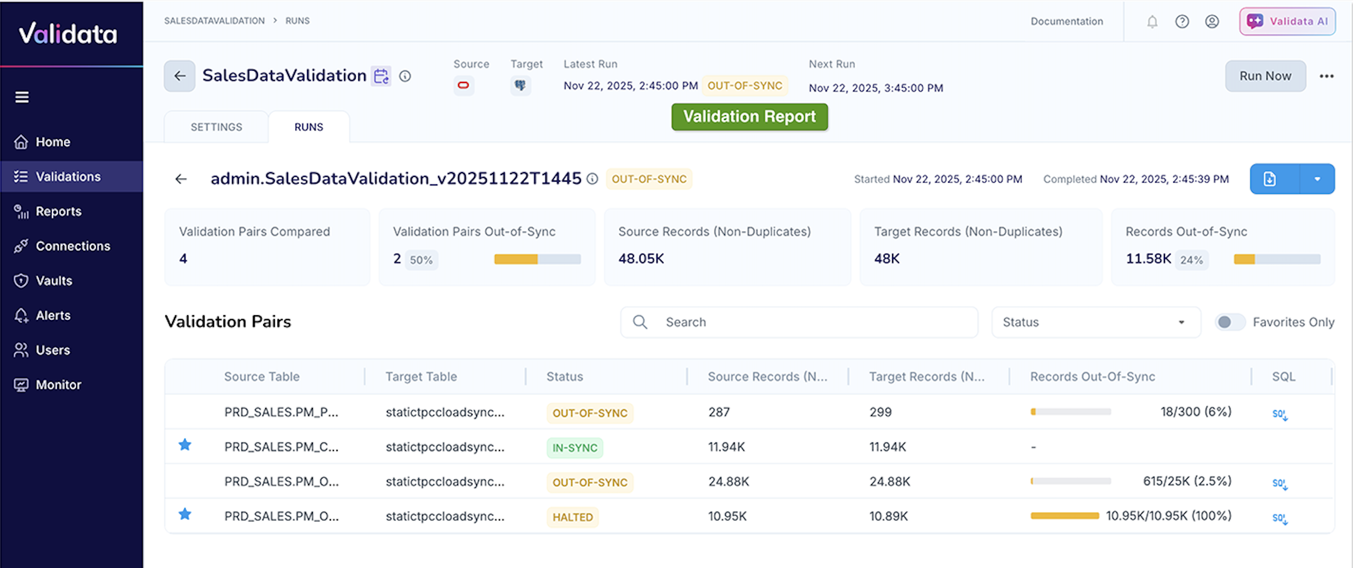
Task: Click the Run Now button
Action: pyautogui.click(x=1265, y=76)
